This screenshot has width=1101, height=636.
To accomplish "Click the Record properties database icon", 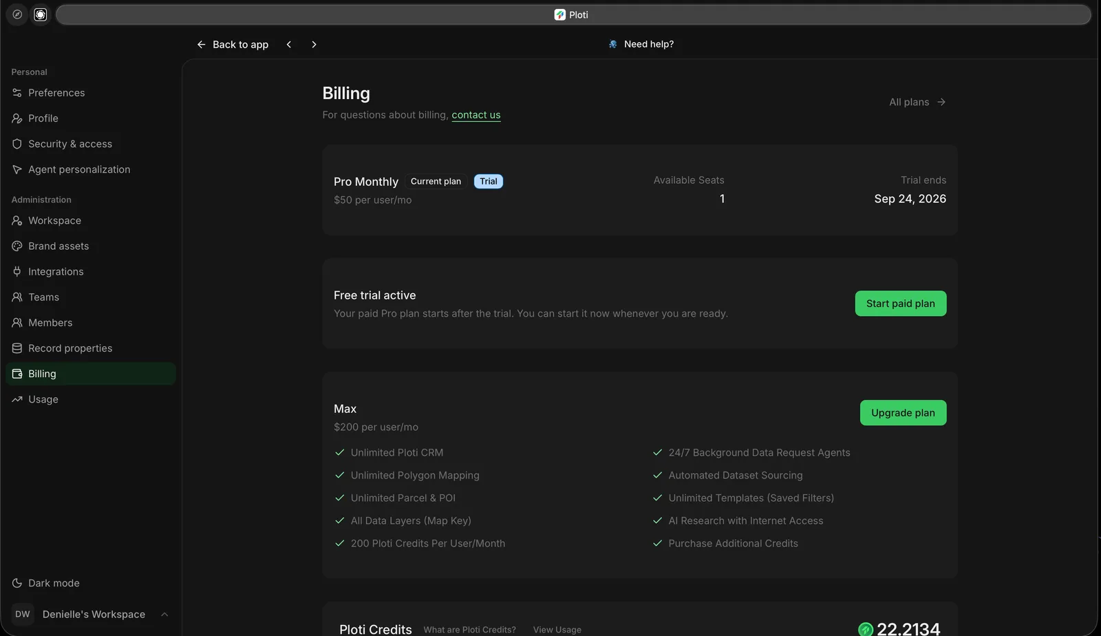I will [x=17, y=348].
